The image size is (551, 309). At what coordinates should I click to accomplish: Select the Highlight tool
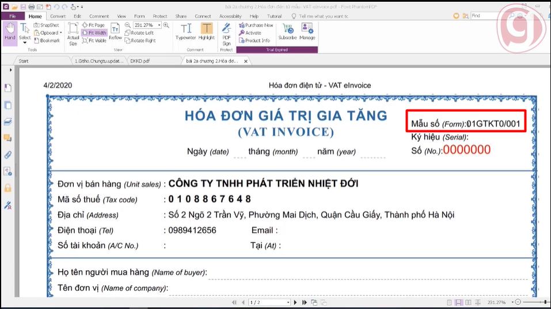point(206,31)
